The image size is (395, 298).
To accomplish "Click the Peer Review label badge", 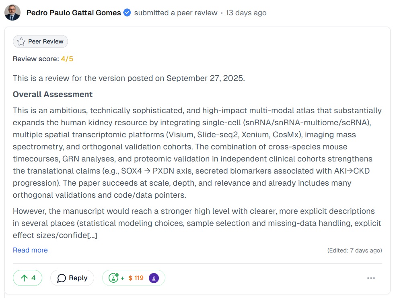I will [x=40, y=41].
